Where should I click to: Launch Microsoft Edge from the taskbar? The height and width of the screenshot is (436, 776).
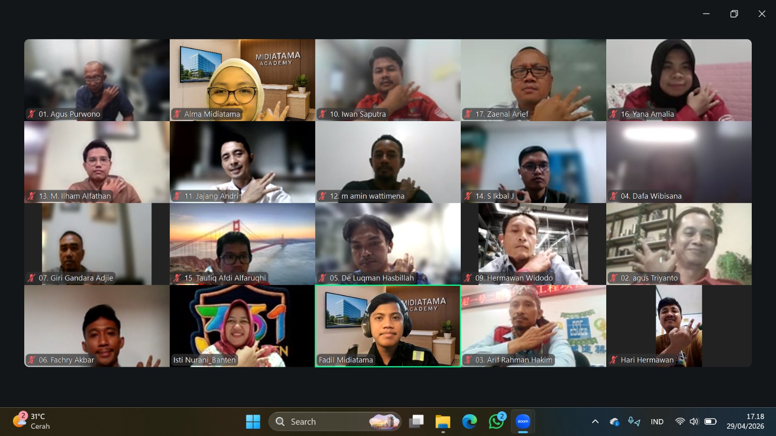pos(469,421)
